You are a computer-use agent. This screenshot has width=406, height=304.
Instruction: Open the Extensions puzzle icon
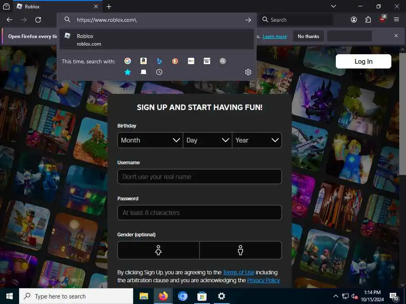click(368, 20)
